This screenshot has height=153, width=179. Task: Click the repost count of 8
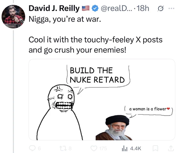(70, 149)
